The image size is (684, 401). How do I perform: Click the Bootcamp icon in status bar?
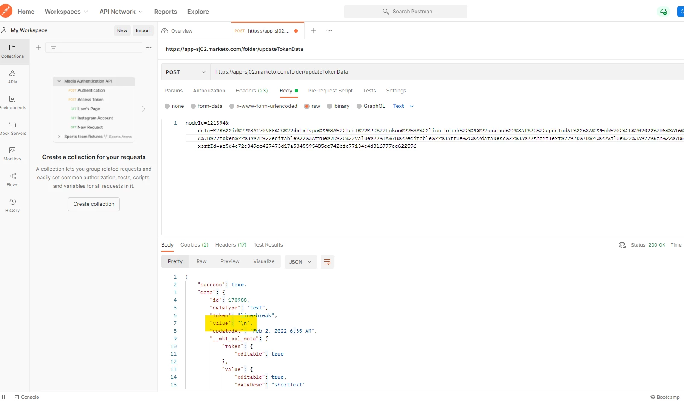point(653,397)
